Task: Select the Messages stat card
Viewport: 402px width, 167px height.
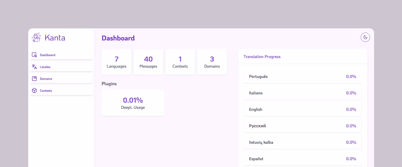Action: click(148, 62)
